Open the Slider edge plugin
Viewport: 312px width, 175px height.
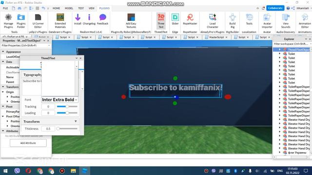click(x=175, y=19)
